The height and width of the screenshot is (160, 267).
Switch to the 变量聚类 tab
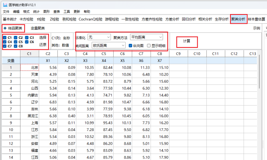click(38, 28)
